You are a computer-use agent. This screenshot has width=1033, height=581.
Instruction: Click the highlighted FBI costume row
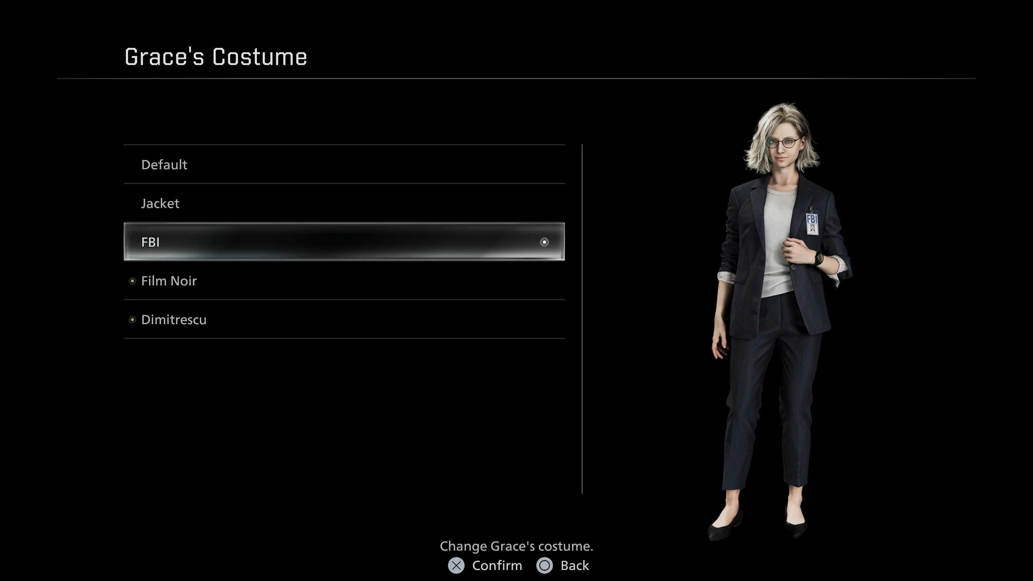344,242
